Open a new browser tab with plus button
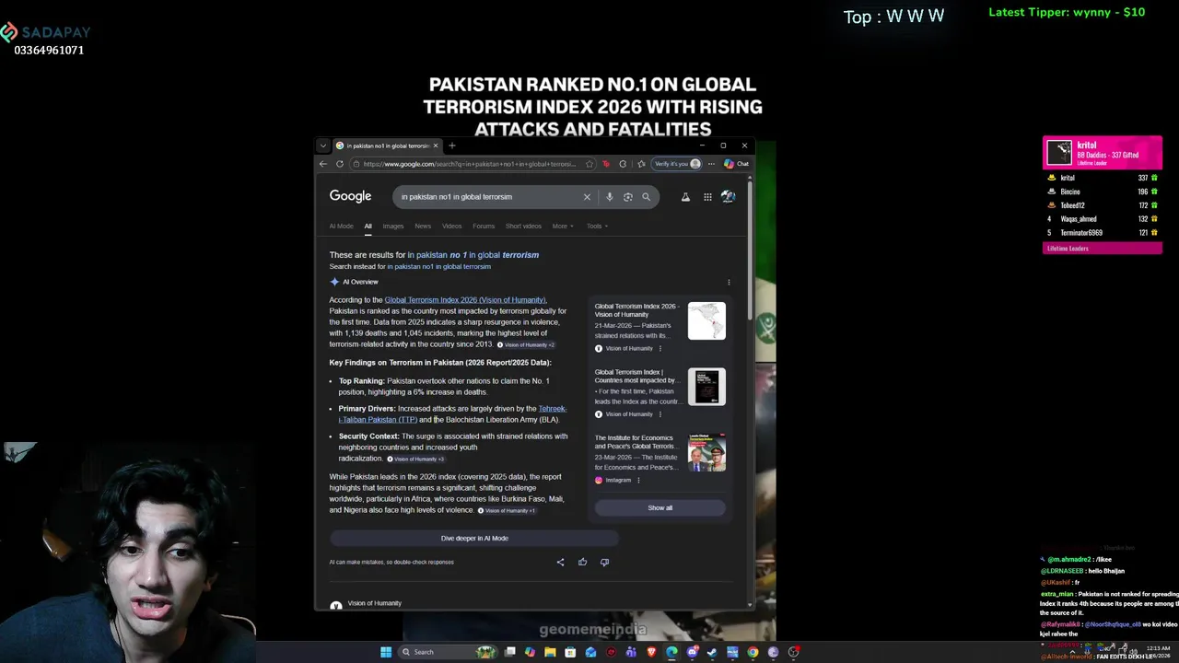Screen dimensions: 1179x663 pyautogui.click(x=451, y=145)
